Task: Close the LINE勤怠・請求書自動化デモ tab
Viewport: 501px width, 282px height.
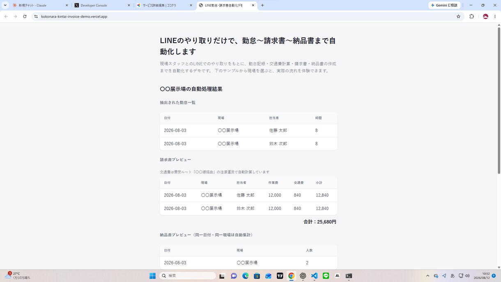Action: [253, 5]
